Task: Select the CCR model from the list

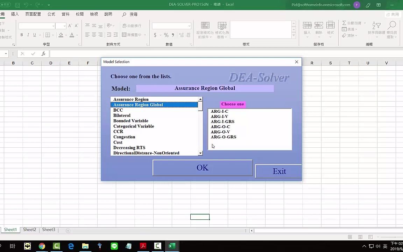Action: click(x=118, y=131)
